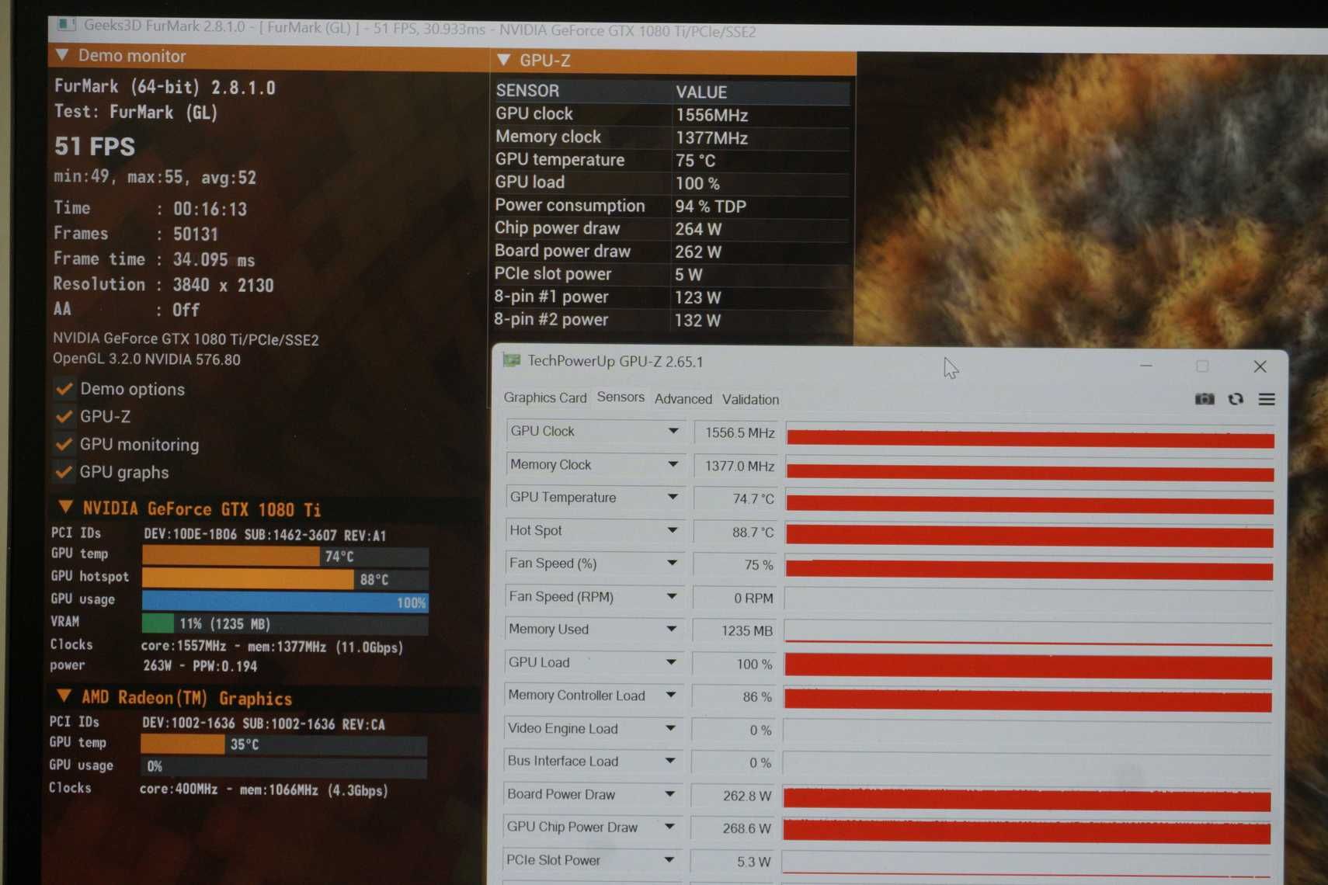Screen dimensions: 1328x885
Task: Open the GPU Load sensor dropdown
Action: point(671,662)
